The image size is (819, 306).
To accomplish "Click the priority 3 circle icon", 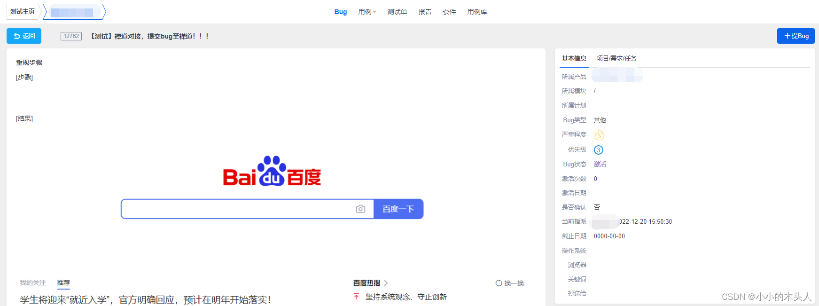I will pyautogui.click(x=599, y=150).
